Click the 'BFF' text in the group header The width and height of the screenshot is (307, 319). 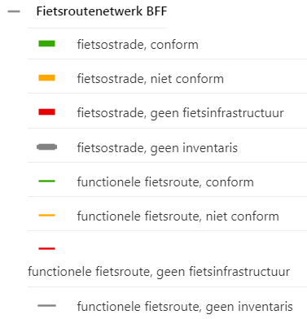pyautogui.click(x=156, y=11)
